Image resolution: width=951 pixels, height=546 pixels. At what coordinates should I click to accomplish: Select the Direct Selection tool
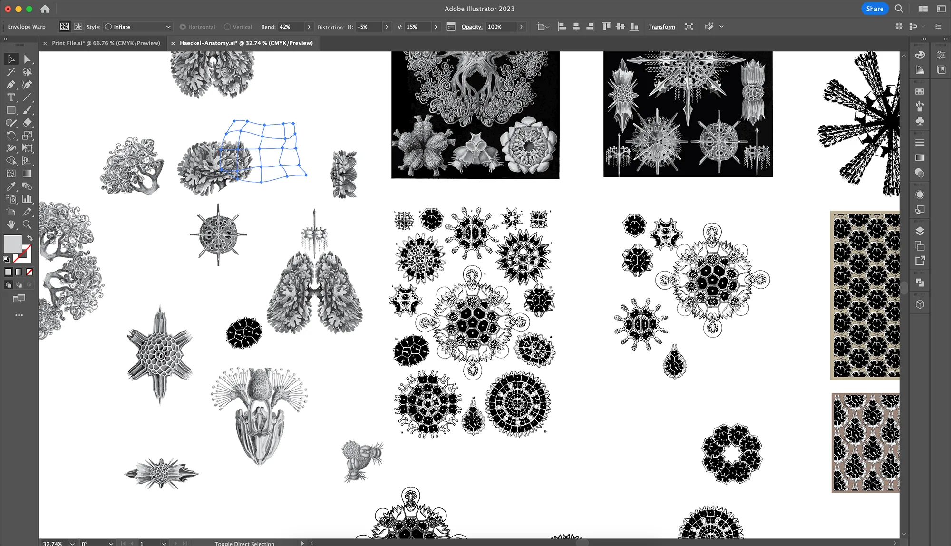[x=27, y=59]
